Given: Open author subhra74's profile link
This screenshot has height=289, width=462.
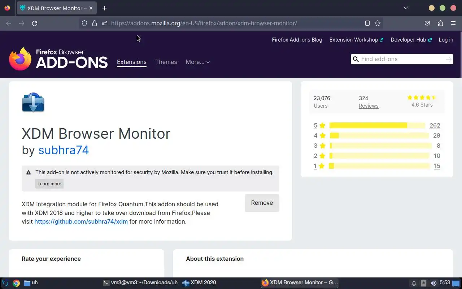Looking at the screenshot, I should tap(64, 150).
